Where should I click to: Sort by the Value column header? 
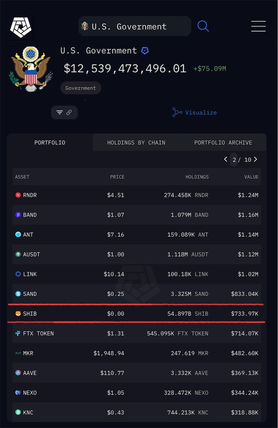[x=251, y=177]
